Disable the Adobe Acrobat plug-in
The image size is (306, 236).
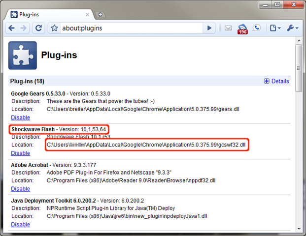click(20, 189)
